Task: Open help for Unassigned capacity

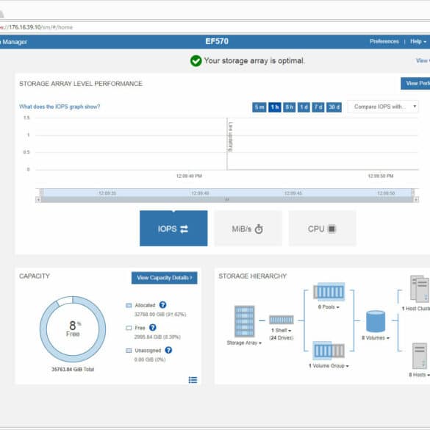Action: point(168,350)
